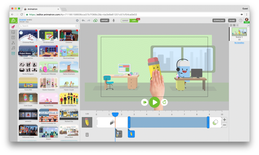Click the microphone record icon
The image size is (259, 155).
point(114,21)
